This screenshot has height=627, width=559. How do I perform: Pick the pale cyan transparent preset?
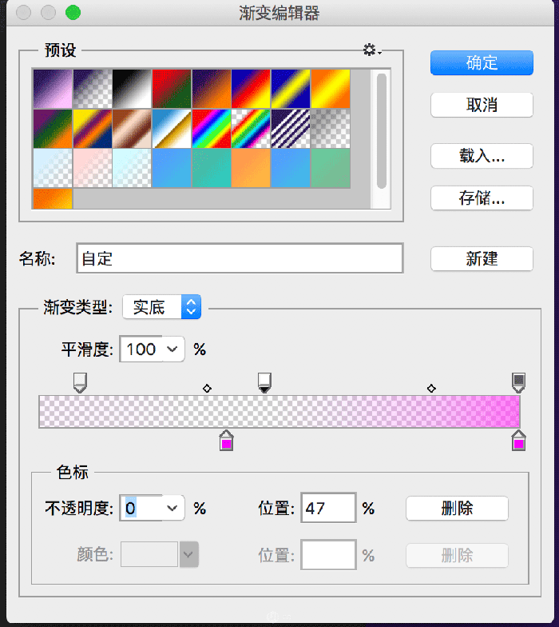tap(133, 168)
